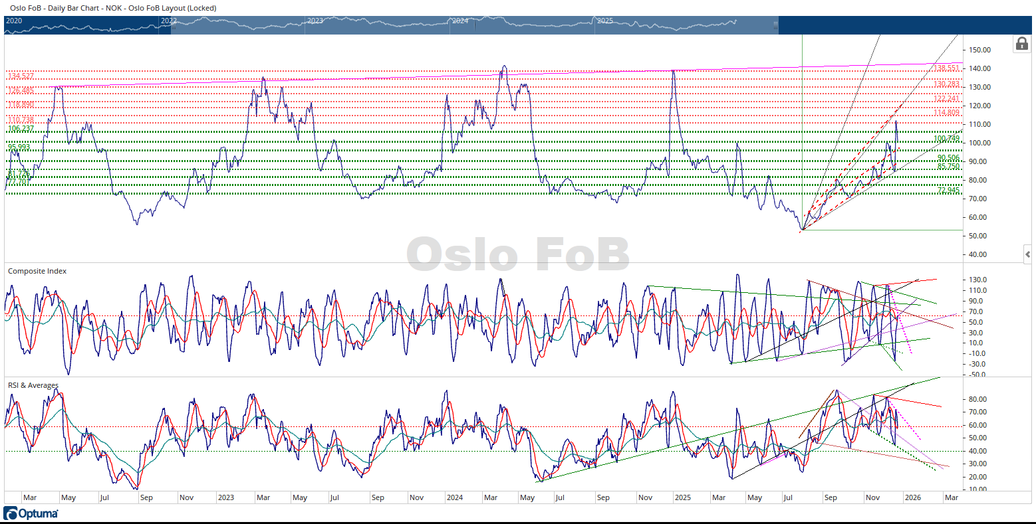Viewport: 1036px width, 524px height.
Task: Click the Optuma logo in bottom corner
Action: tap(31, 513)
